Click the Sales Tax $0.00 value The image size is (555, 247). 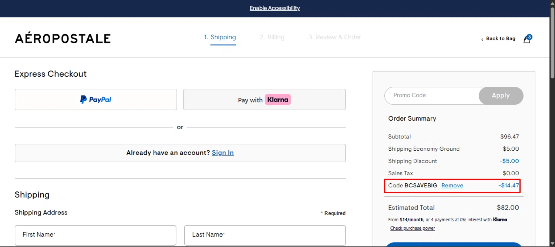(511, 173)
